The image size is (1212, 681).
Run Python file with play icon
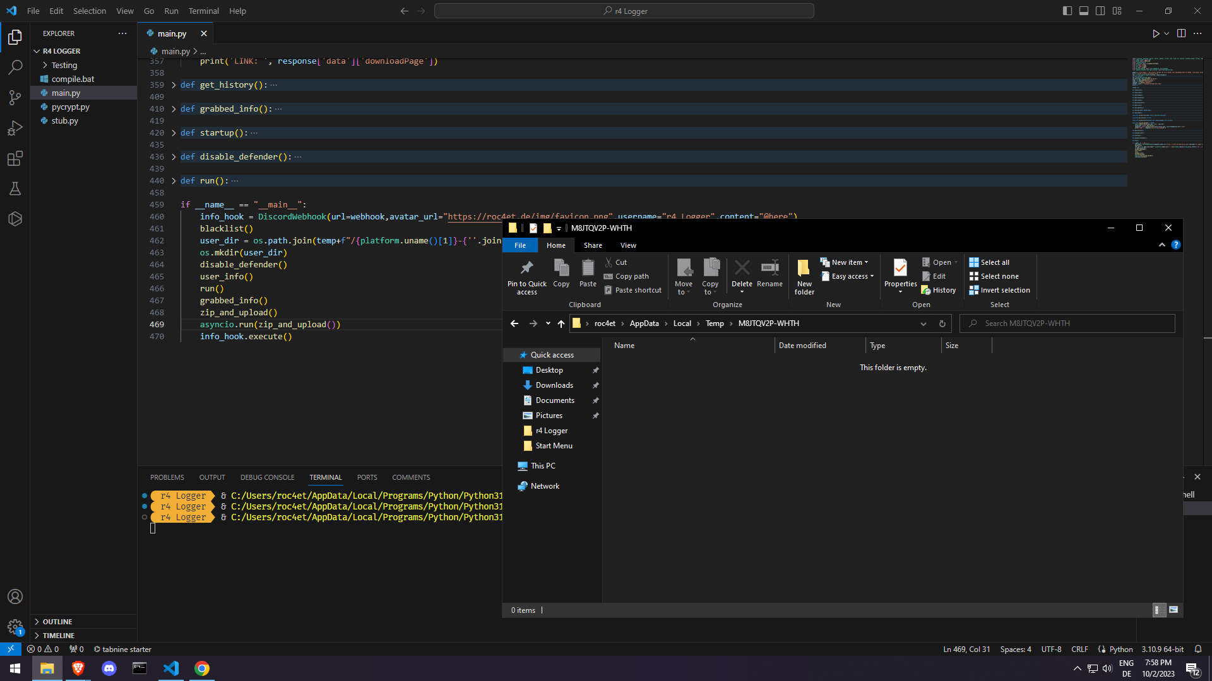click(1156, 33)
